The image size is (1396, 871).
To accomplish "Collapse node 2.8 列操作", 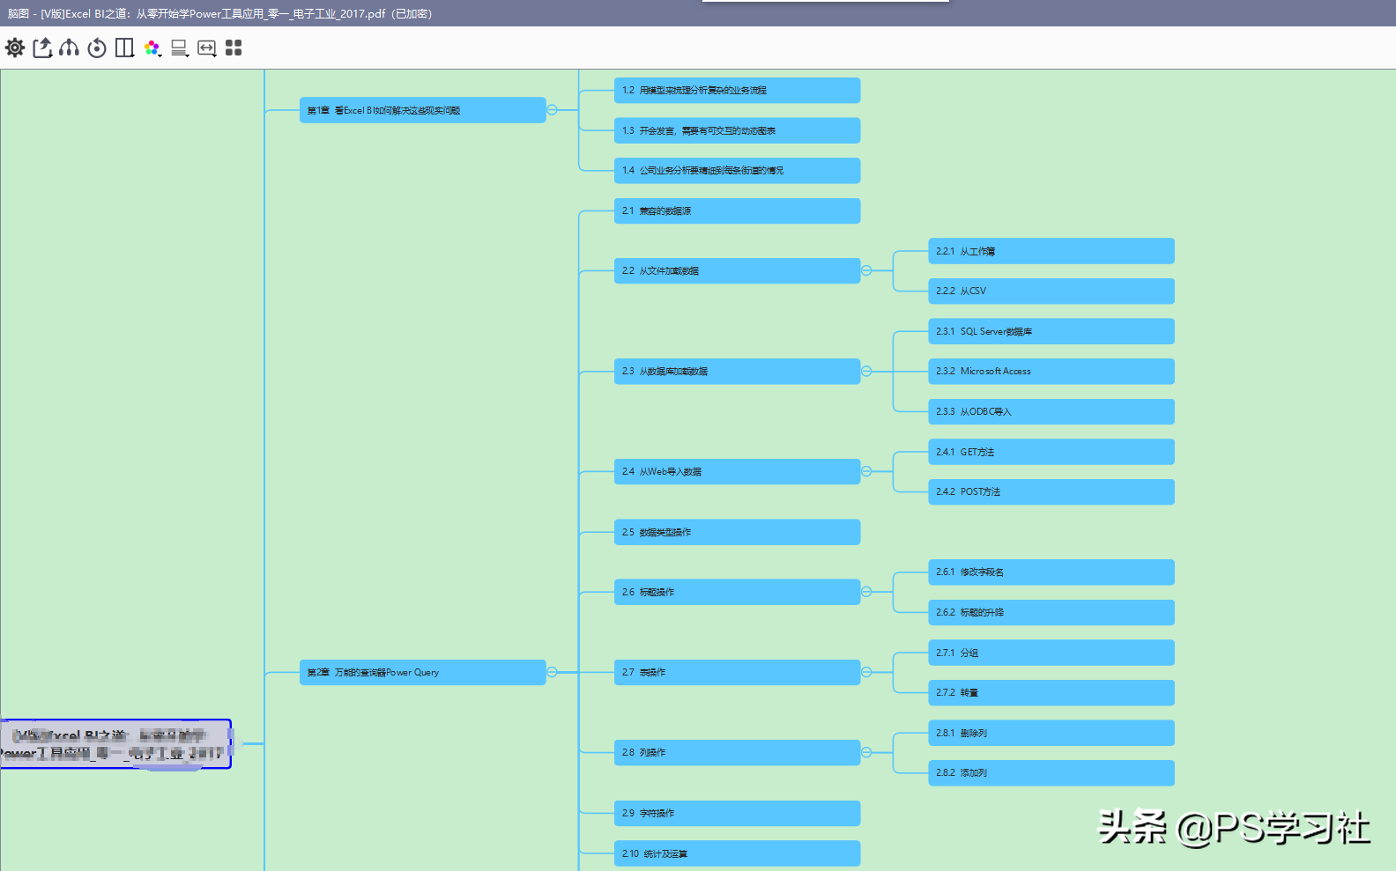I will click(866, 752).
